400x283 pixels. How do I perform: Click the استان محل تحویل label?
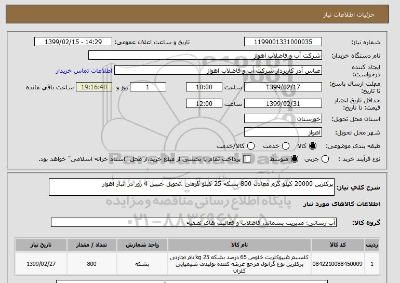pos(356,119)
